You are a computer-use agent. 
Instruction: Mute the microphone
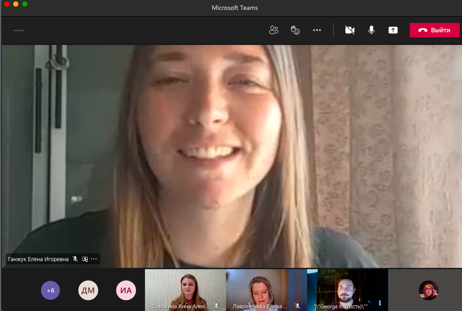point(371,30)
